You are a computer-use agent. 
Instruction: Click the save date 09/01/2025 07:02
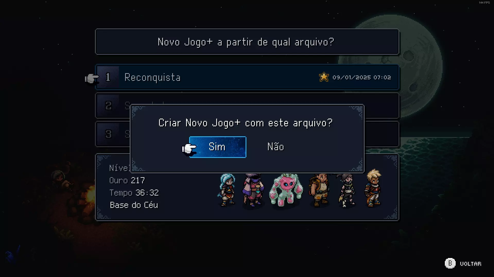coord(362,77)
